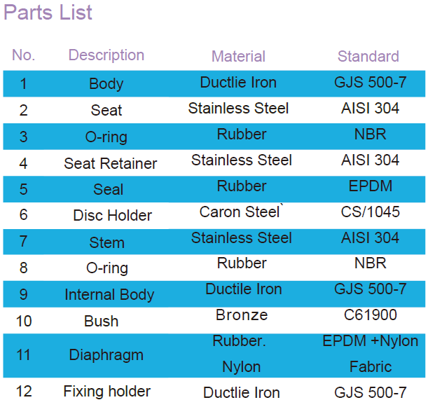
Task: Click the EPDM standard cell
Action: point(371,186)
